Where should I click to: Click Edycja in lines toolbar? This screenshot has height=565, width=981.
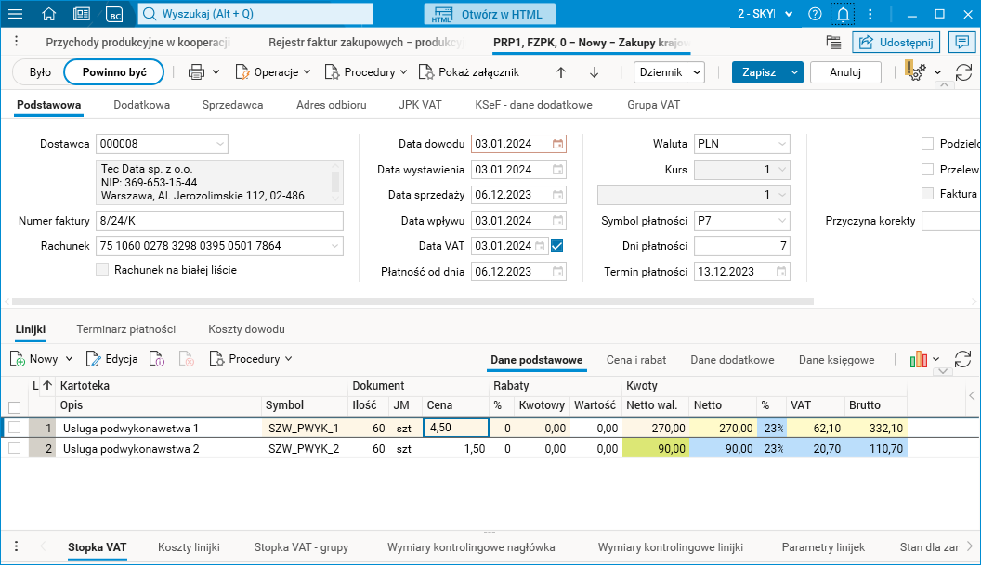[x=112, y=359]
